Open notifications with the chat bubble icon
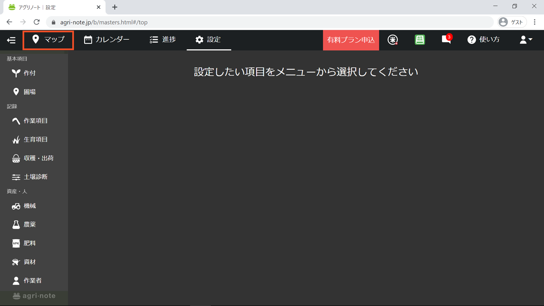This screenshot has width=544, height=306. [446, 40]
